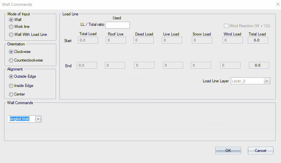Viewport: 281px width, 163px height.
Task: Click the LL / Total ratio field
Action: 117,25
